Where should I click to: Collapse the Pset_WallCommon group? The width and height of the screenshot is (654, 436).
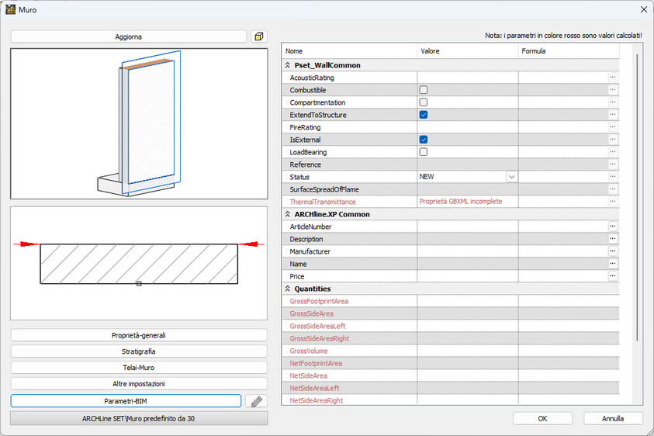(287, 65)
